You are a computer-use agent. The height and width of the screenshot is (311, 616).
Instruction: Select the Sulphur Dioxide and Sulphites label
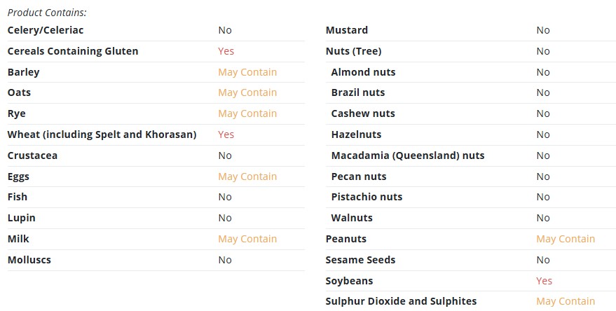click(x=401, y=301)
